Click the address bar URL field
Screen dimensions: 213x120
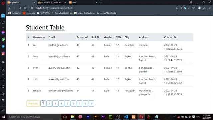pos(54,8)
